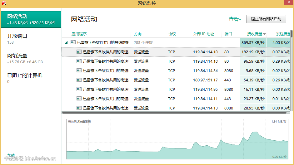
Task: Click the IP '119.84.114.11'
Action: pyautogui.click(x=205, y=99)
